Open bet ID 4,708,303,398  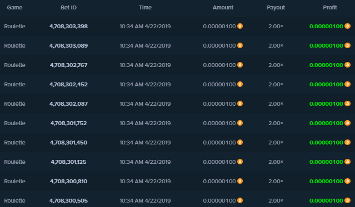tap(68, 27)
